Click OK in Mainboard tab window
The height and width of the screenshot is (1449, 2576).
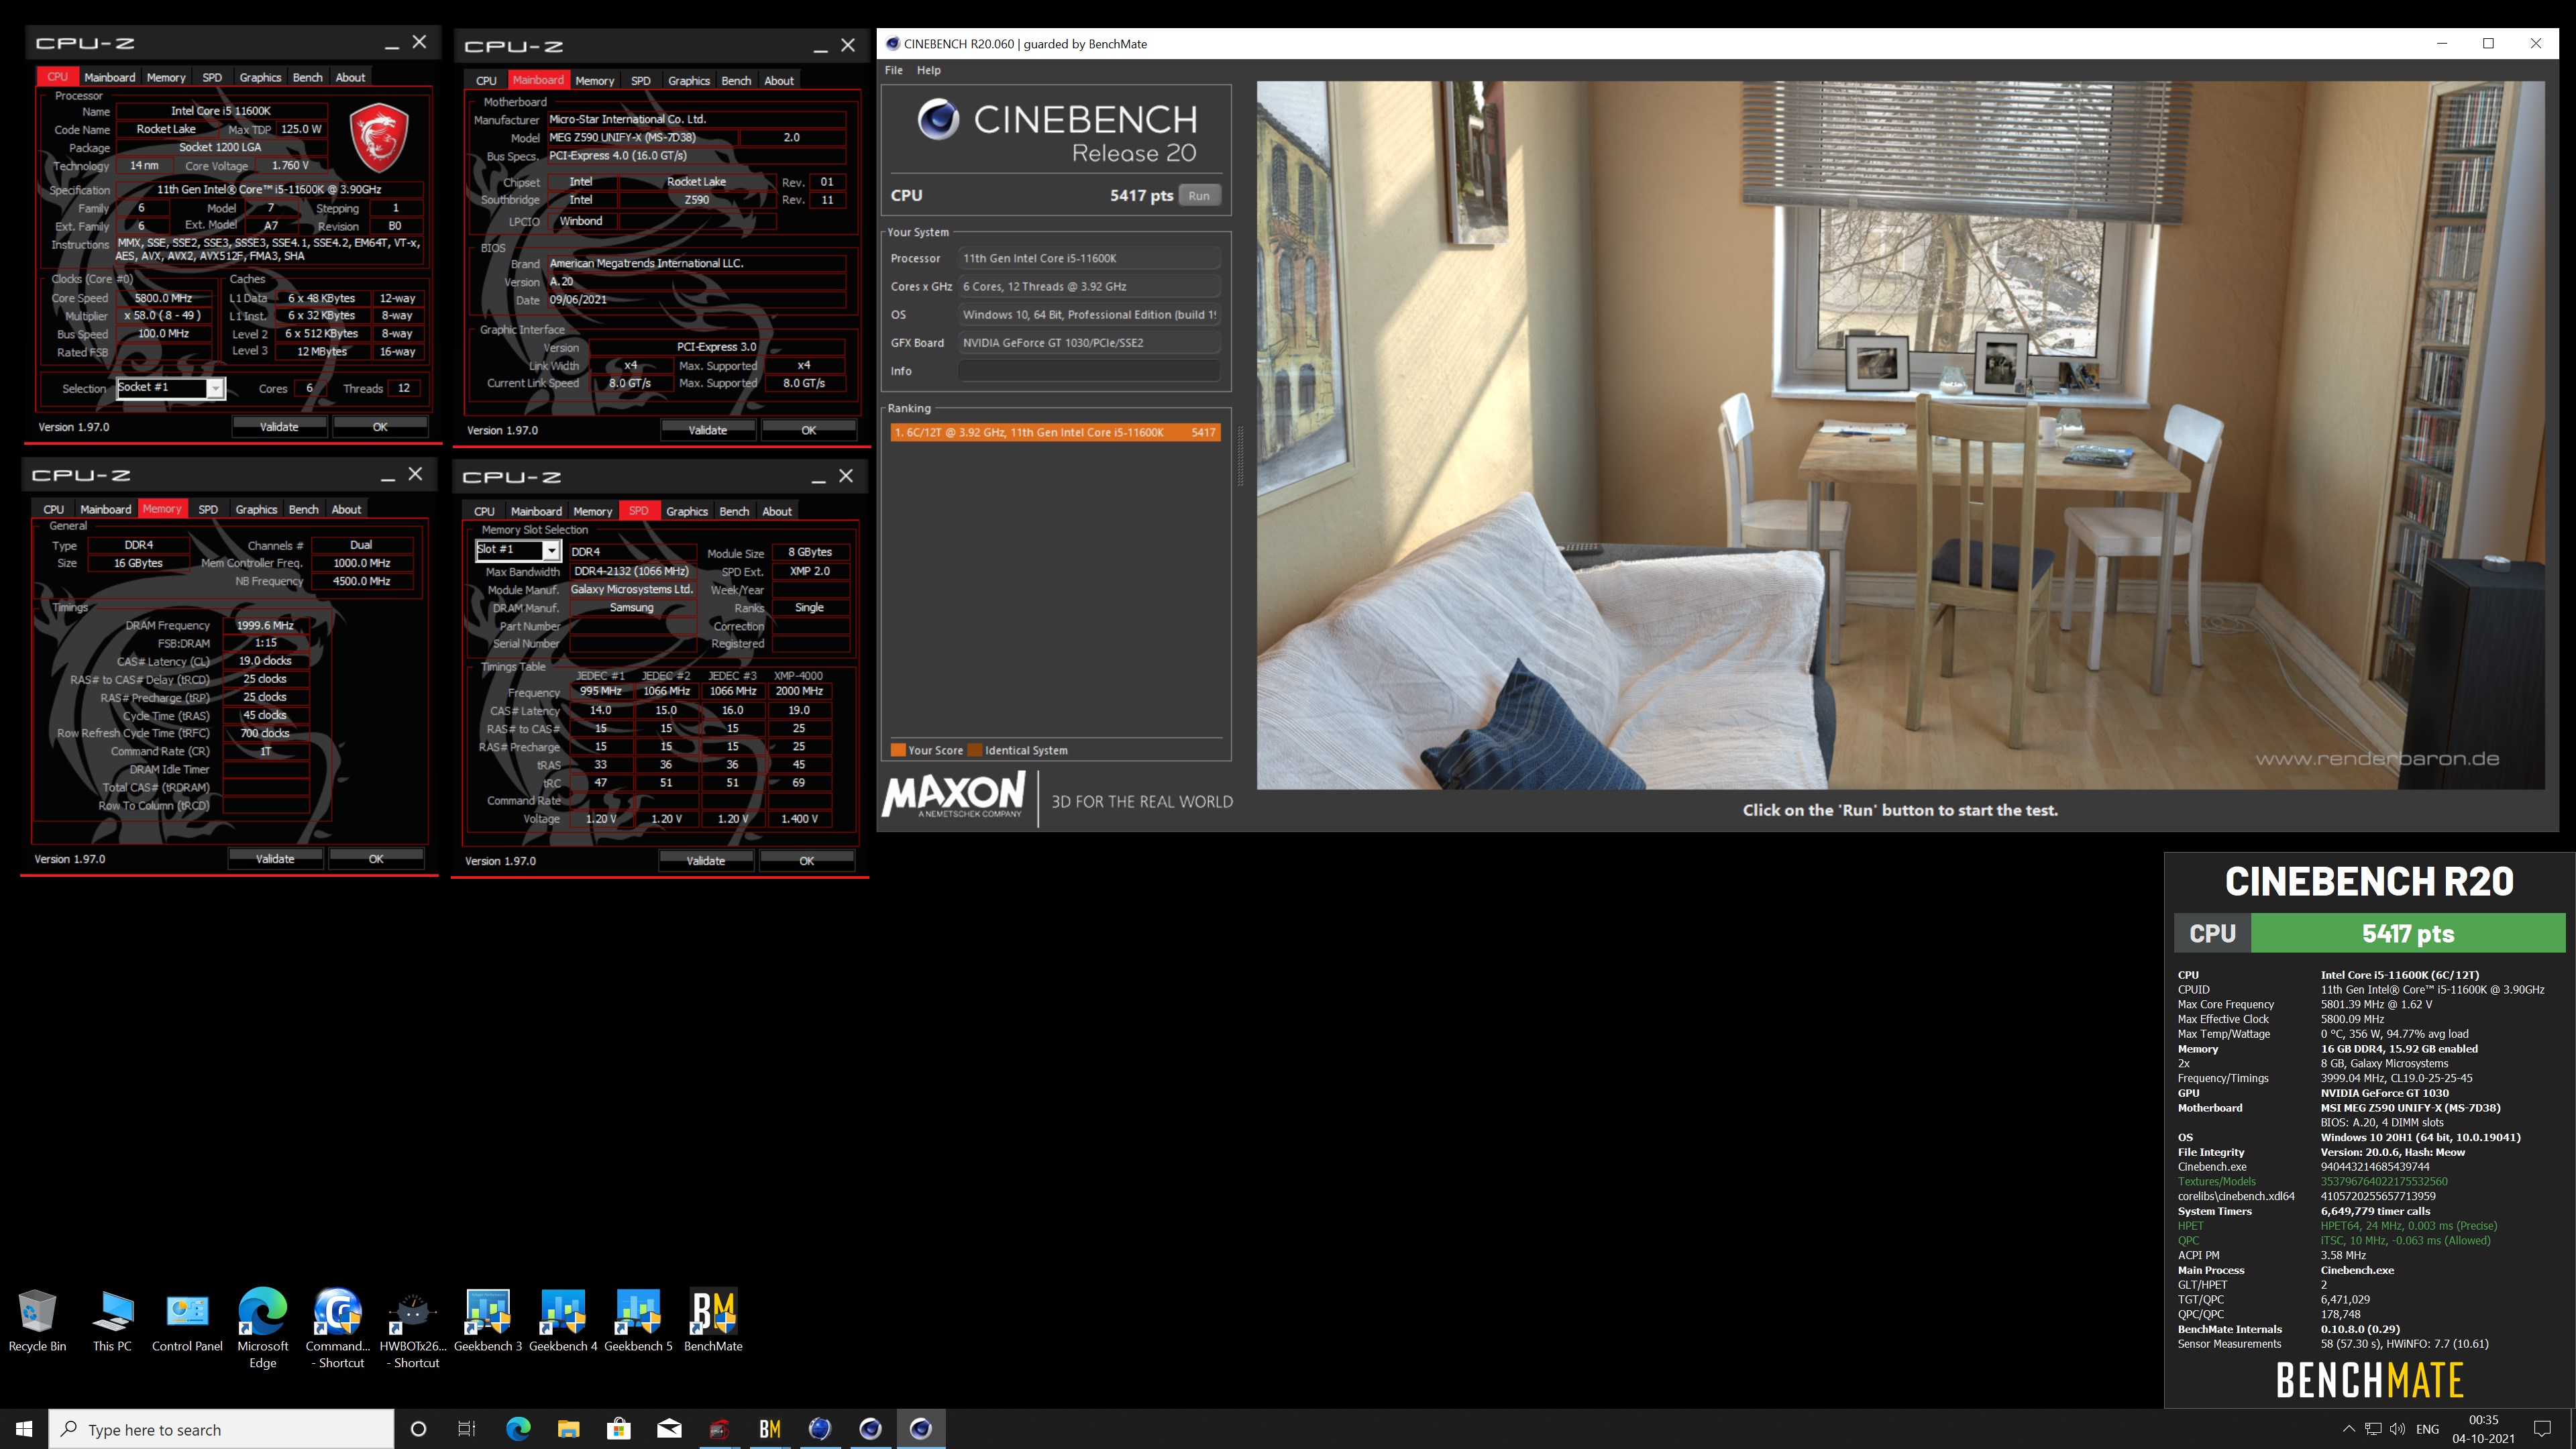tap(808, 430)
